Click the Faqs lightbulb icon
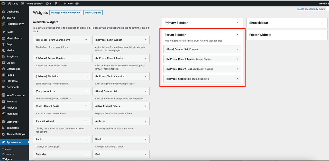 coord(3,44)
